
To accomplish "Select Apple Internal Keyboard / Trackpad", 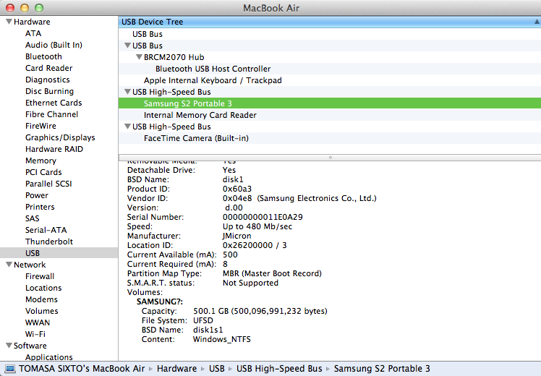I will click(x=330, y=80).
